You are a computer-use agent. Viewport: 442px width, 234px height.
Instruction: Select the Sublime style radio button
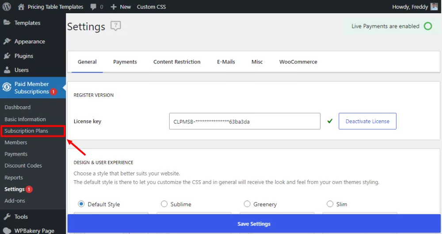pyautogui.click(x=164, y=204)
